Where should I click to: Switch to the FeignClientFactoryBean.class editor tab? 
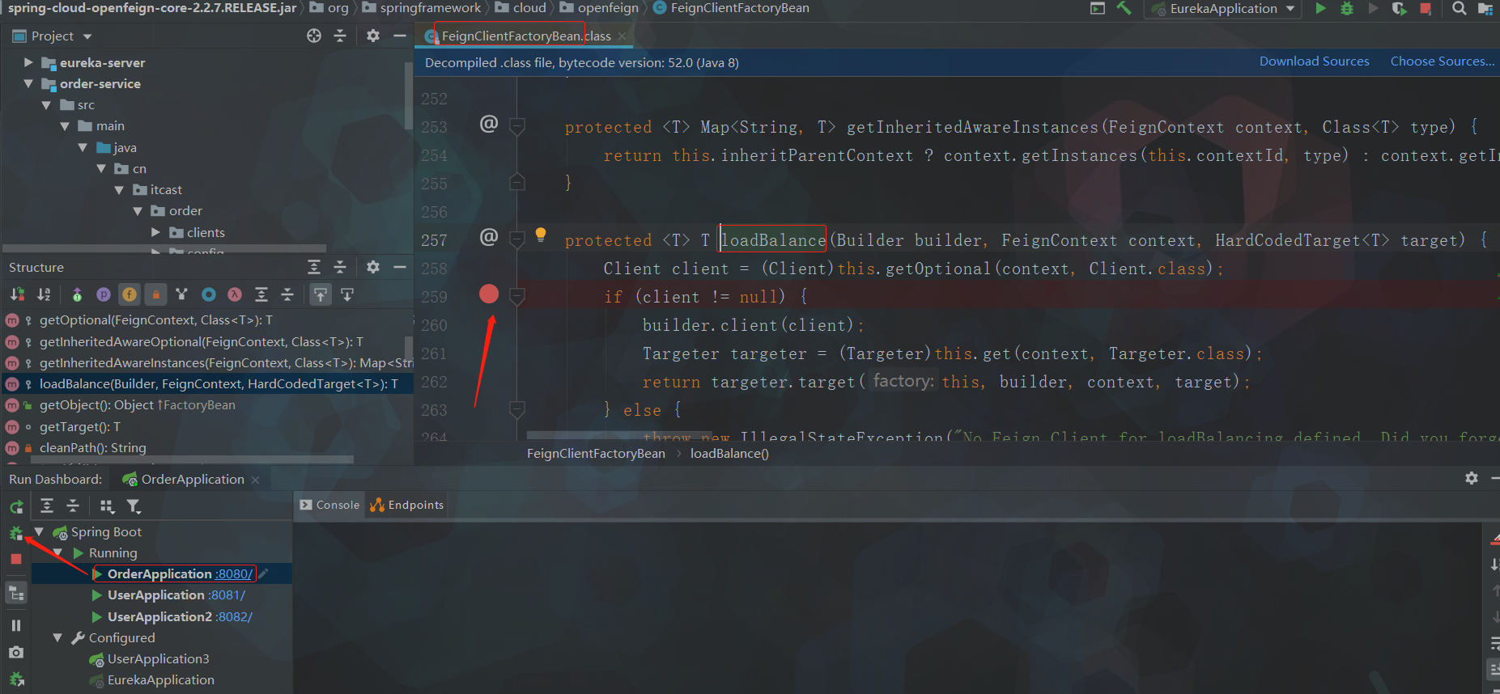point(526,36)
